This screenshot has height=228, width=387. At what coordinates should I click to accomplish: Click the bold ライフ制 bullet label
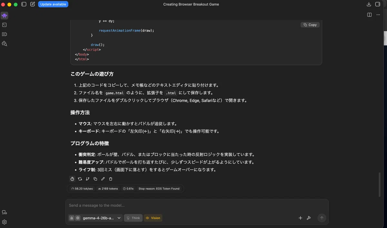click(x=87, y=170)
